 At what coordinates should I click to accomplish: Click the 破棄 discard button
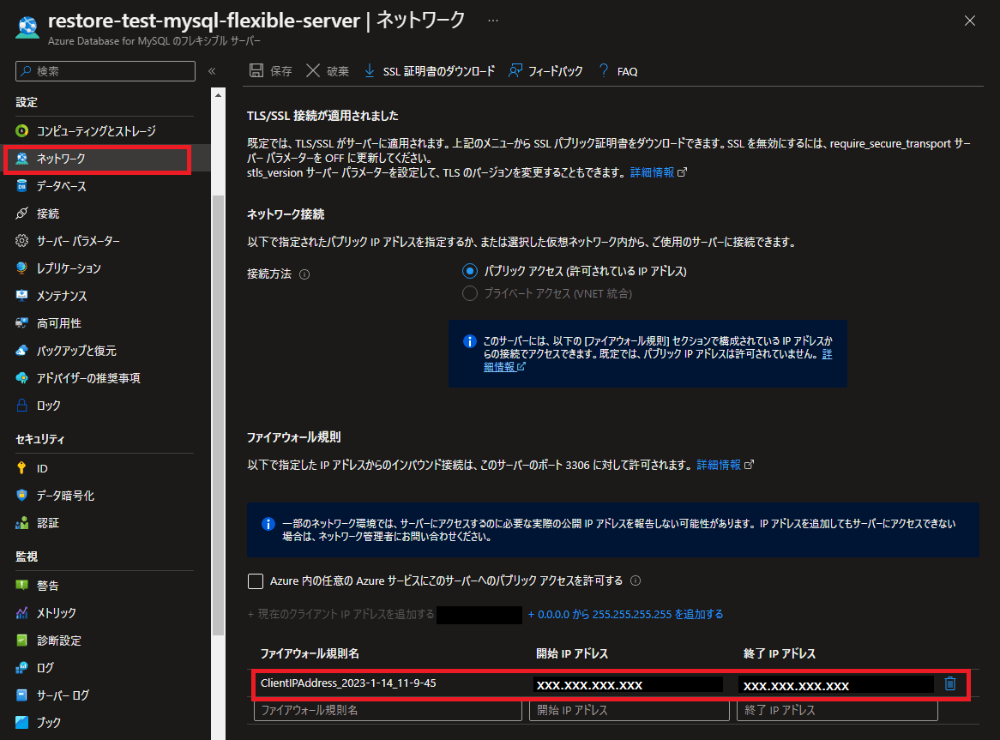(x=327, y=71)
